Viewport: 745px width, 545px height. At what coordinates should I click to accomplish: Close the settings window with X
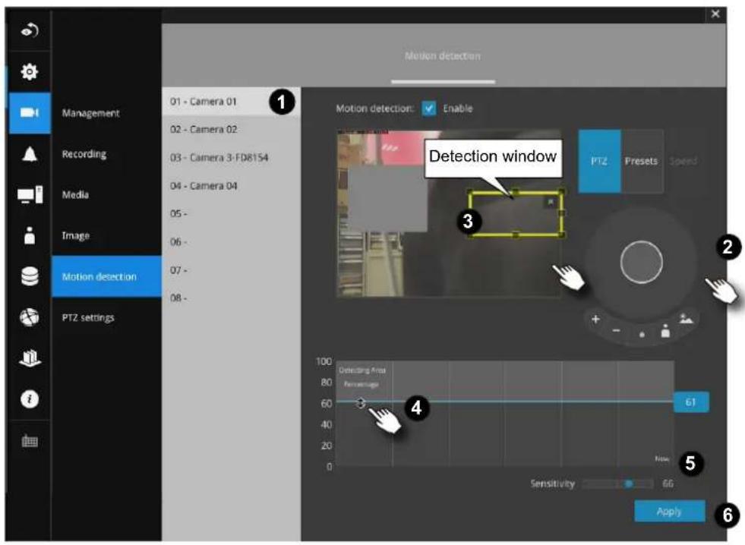715,14
